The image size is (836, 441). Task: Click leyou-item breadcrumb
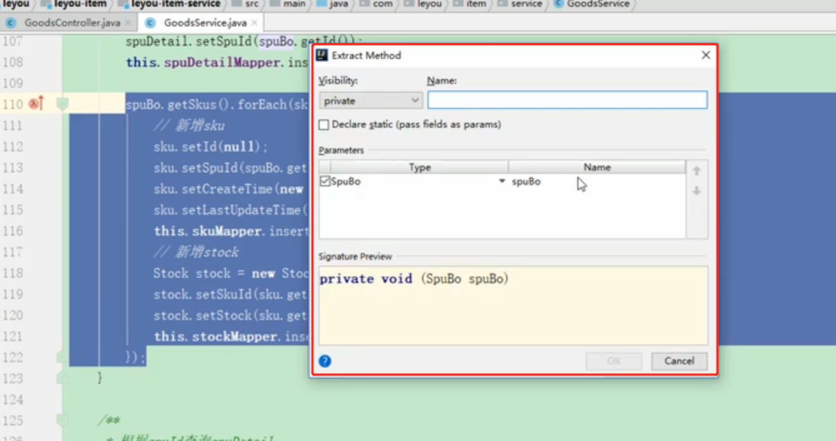point(73,4)
